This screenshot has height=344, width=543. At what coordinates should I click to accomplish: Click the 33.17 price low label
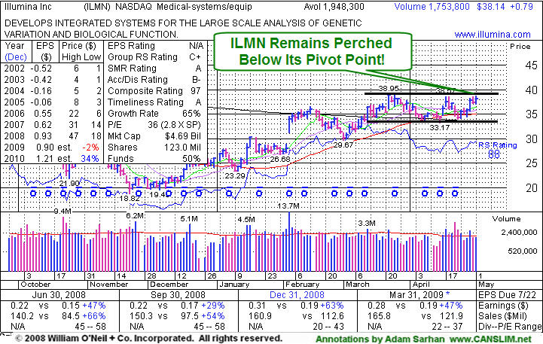tap(440, 127)
